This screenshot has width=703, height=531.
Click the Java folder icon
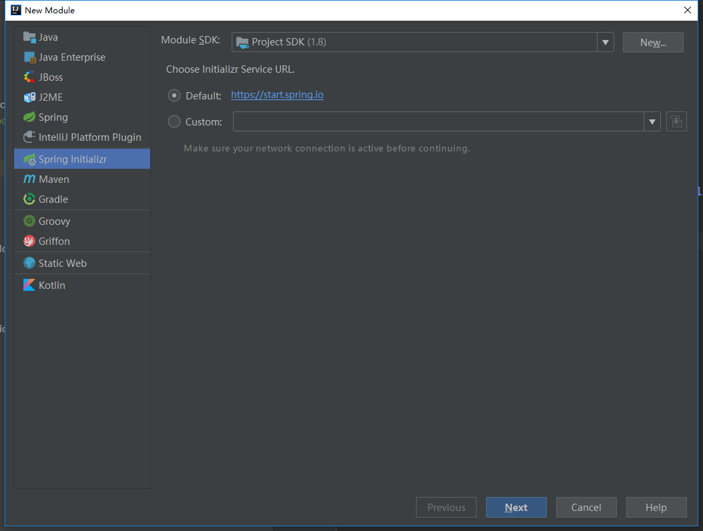(x=29, y=37)
